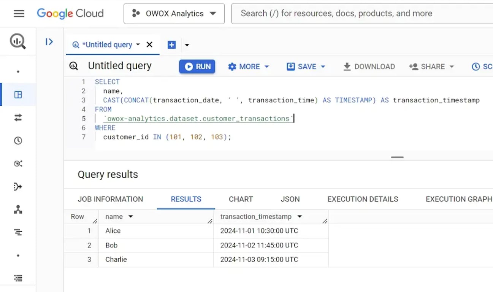Run the query with RUN button
This screenshot has width=493, height=292.
[x=197, y=67]
